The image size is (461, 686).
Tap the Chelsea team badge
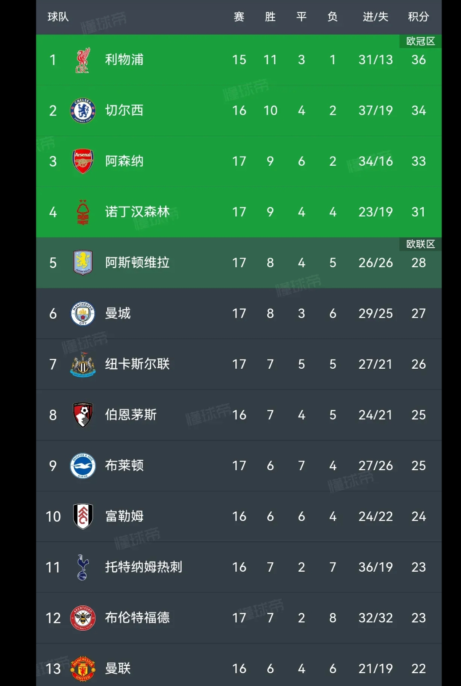pyautogui.click(x=83, y=111)
